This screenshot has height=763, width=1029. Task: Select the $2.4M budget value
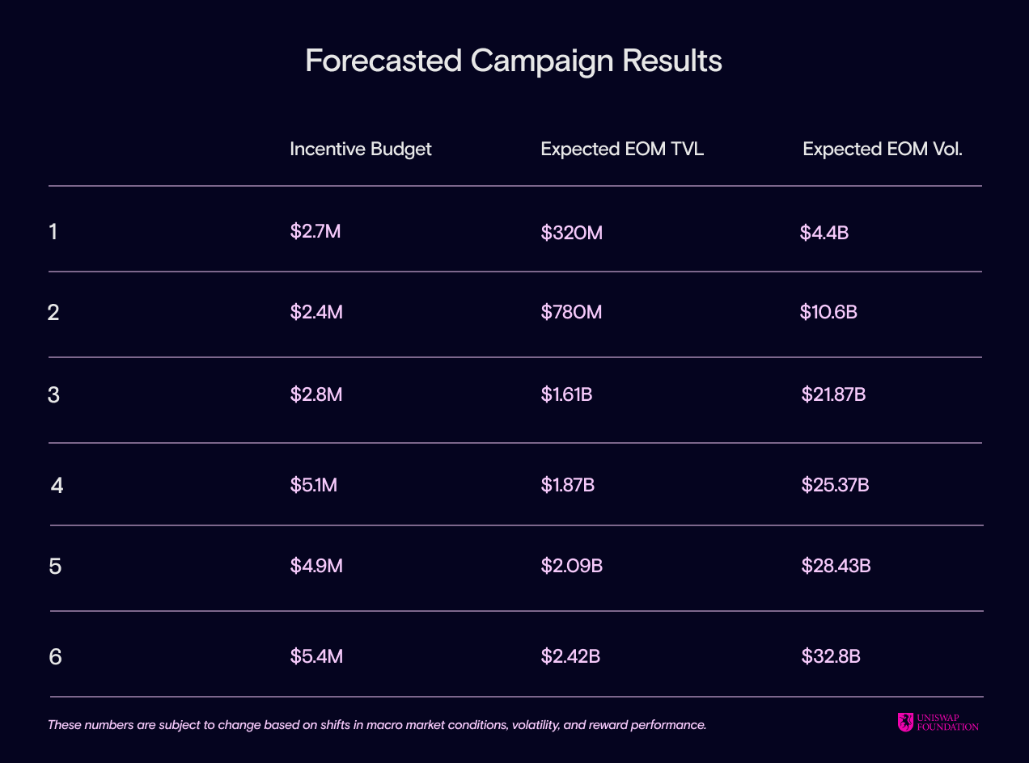316,312
